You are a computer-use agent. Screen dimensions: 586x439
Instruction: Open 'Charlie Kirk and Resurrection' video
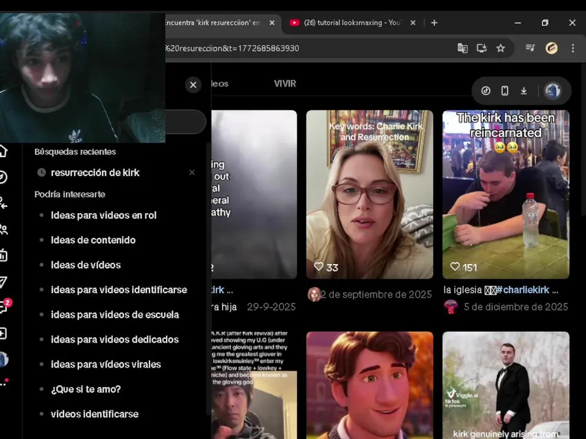click(370, 194)
